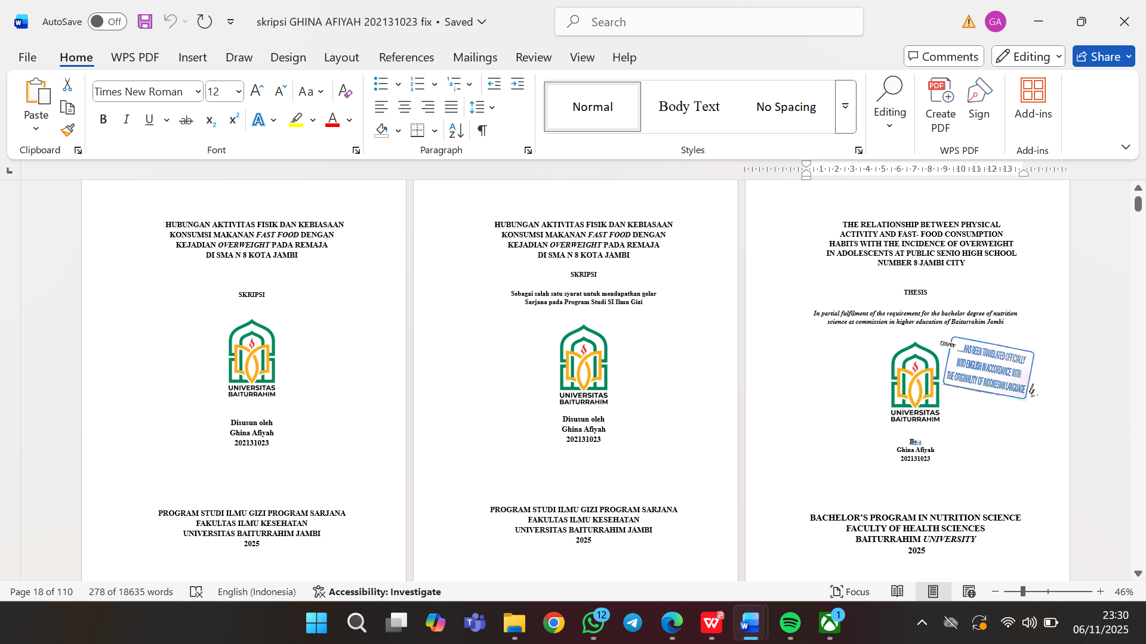Open the References ribbon tab
The image size is (1146, 644).
click(406, 57)
